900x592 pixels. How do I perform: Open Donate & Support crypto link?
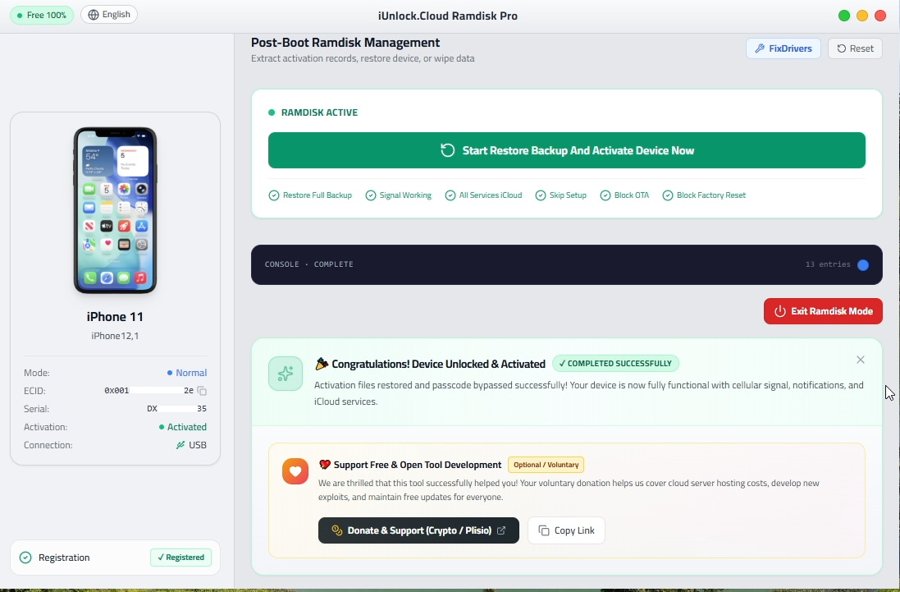coord(418,530)
